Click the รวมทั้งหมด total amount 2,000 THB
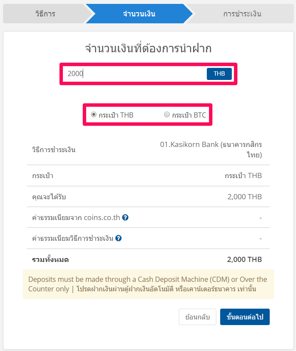Viewport: 296px width, 351px height. click(x=244, y=259)
